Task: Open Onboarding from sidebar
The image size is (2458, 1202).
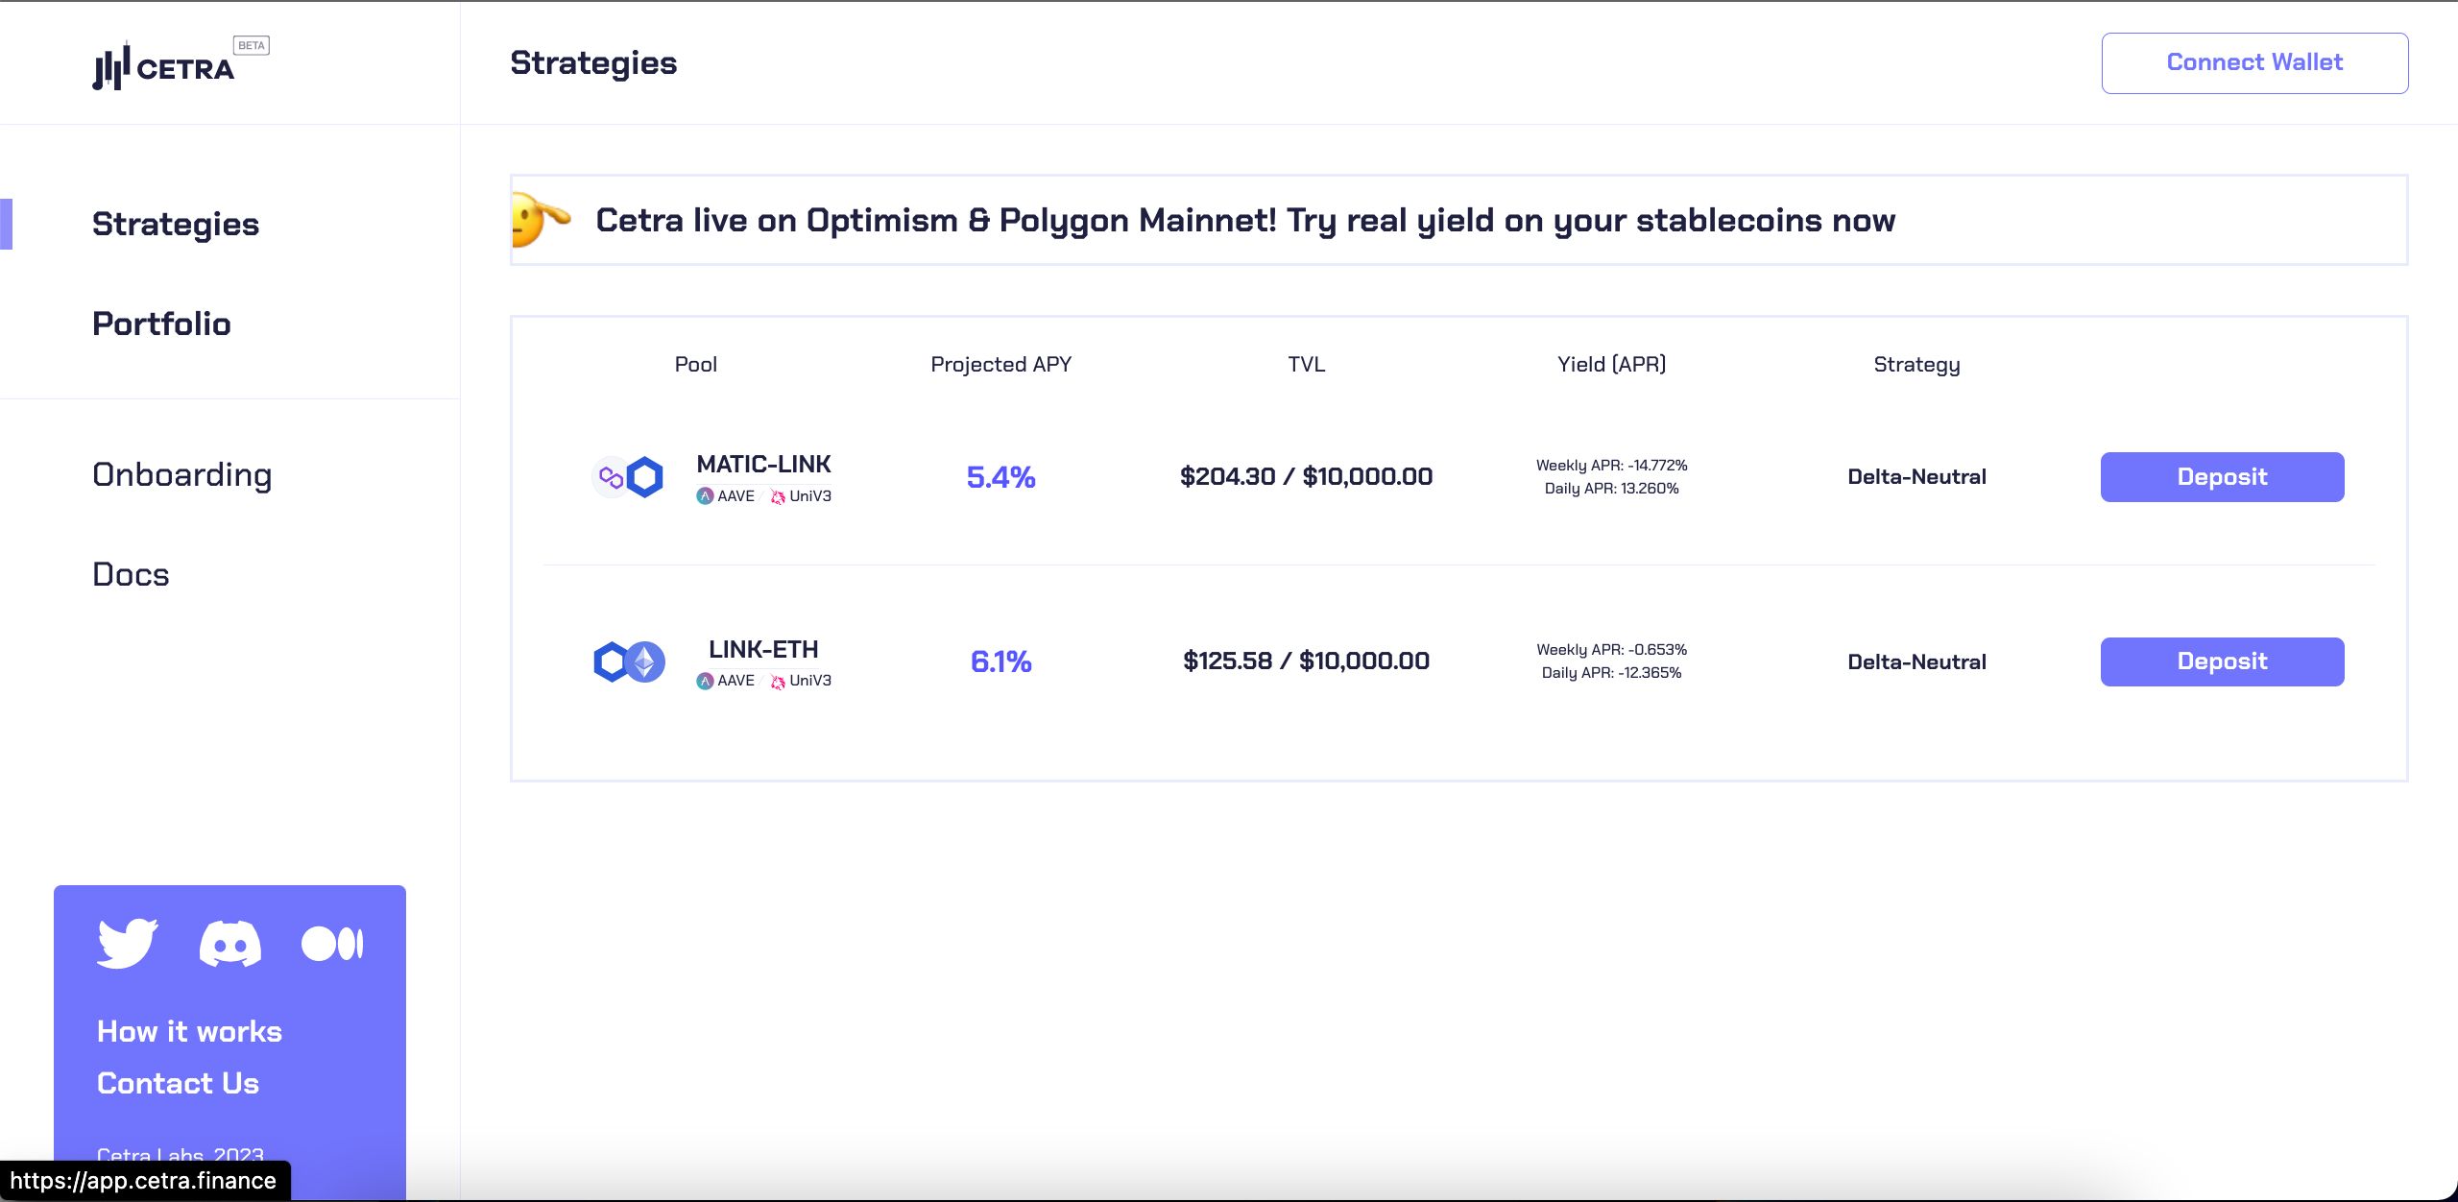Action: [x=183, y=471]
